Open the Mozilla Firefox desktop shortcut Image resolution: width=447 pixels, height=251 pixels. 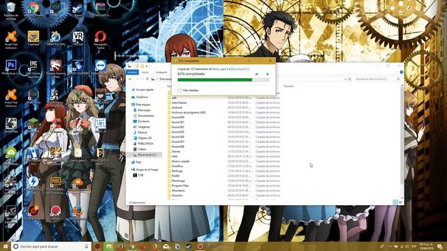coord(78,213)
